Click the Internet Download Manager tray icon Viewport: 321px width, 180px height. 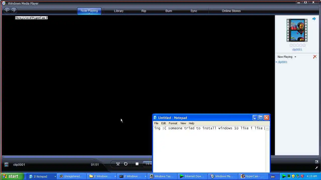click(284, 176)
